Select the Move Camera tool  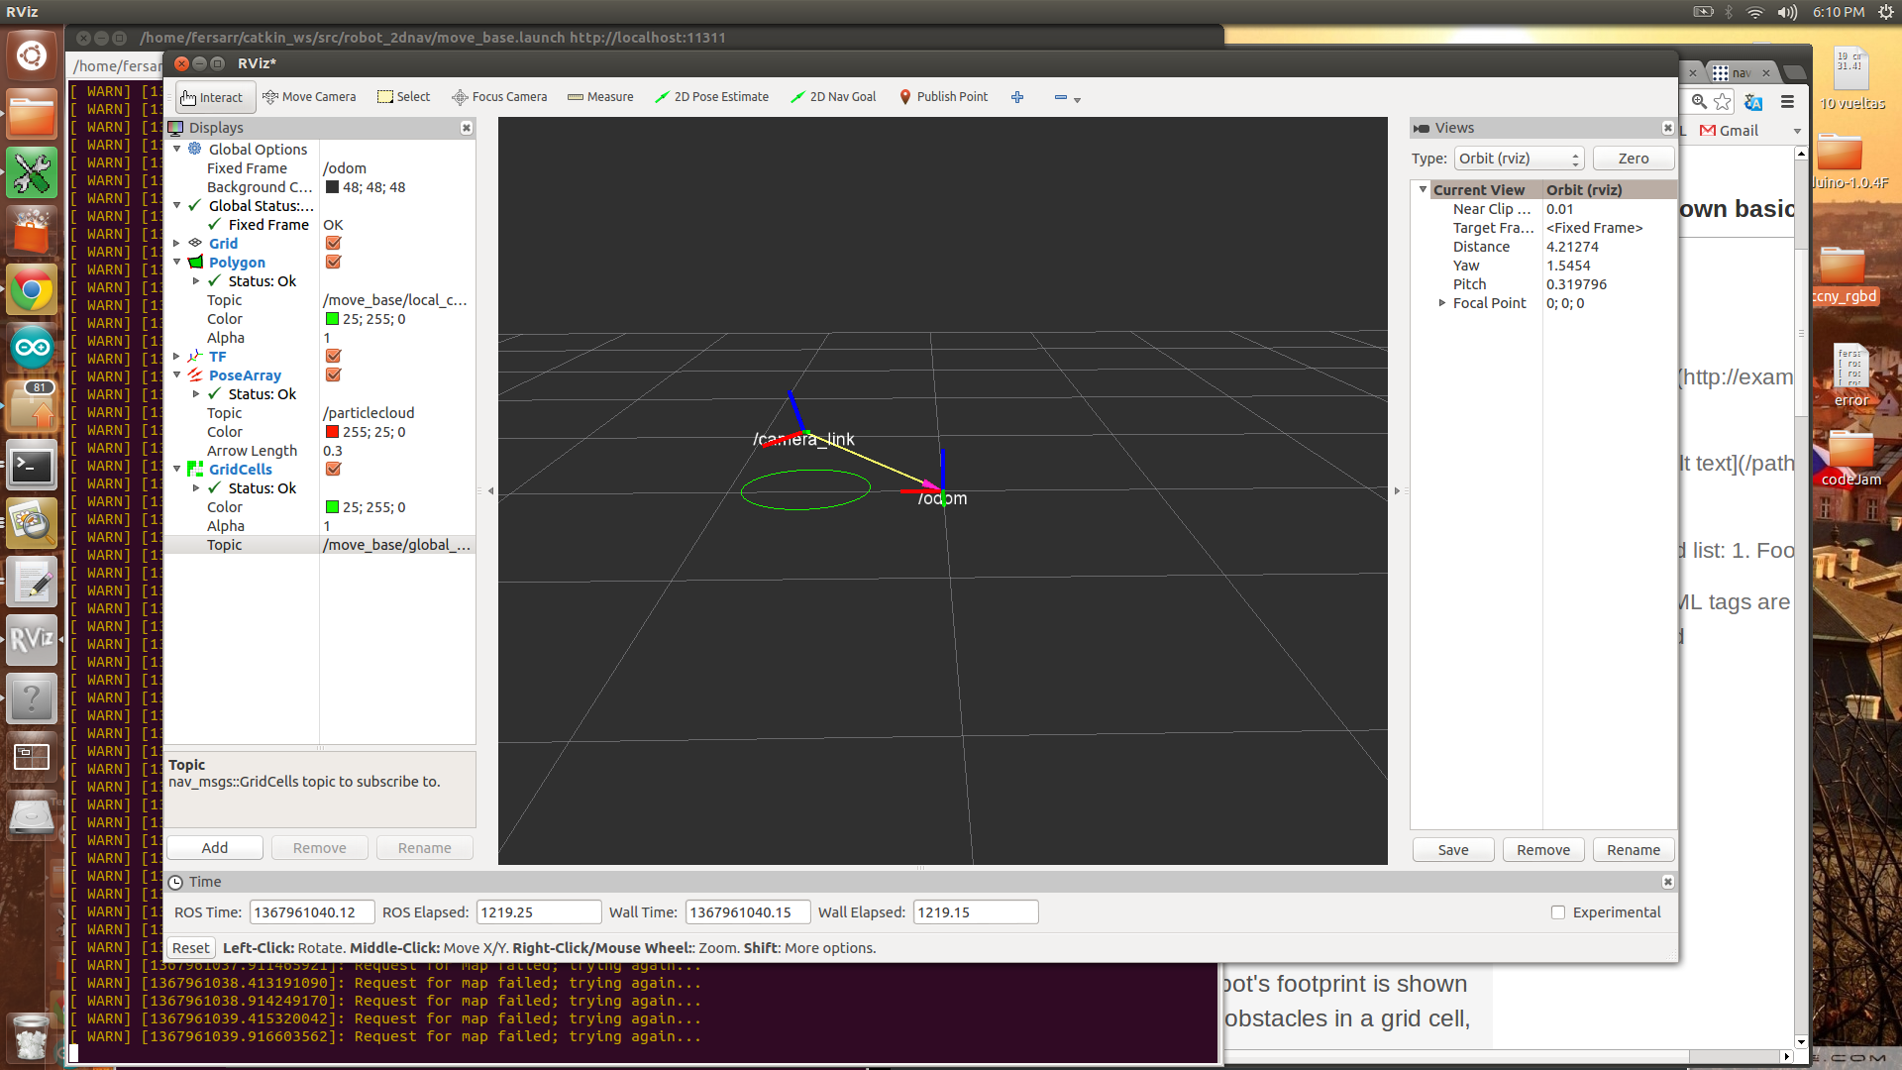tap(309, 97)
